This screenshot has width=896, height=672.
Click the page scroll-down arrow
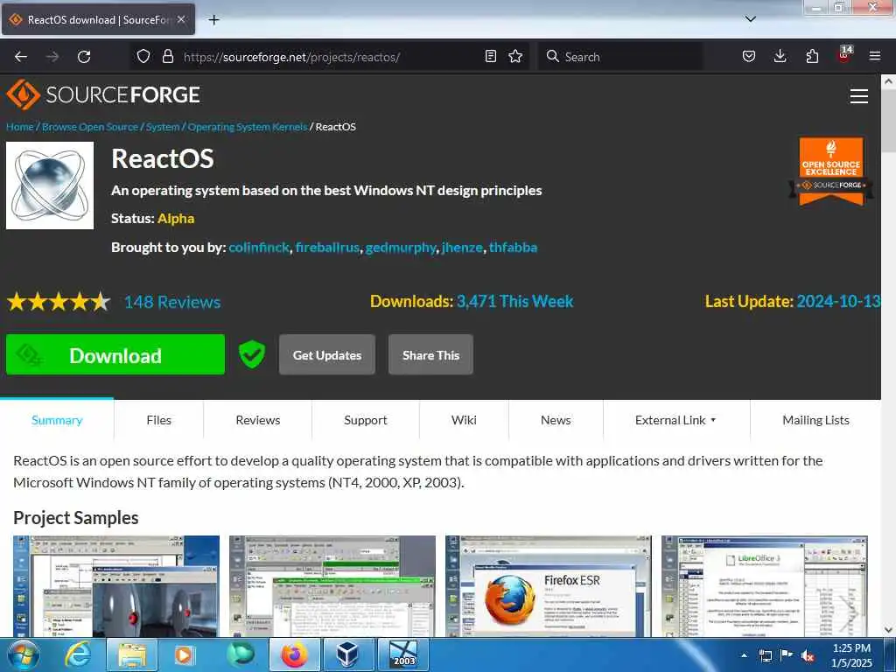tap(889, 630)
